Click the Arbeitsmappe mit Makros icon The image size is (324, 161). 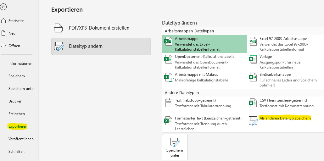(x=168, y=77)
